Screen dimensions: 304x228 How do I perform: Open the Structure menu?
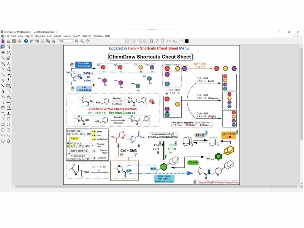coord(40,36)
